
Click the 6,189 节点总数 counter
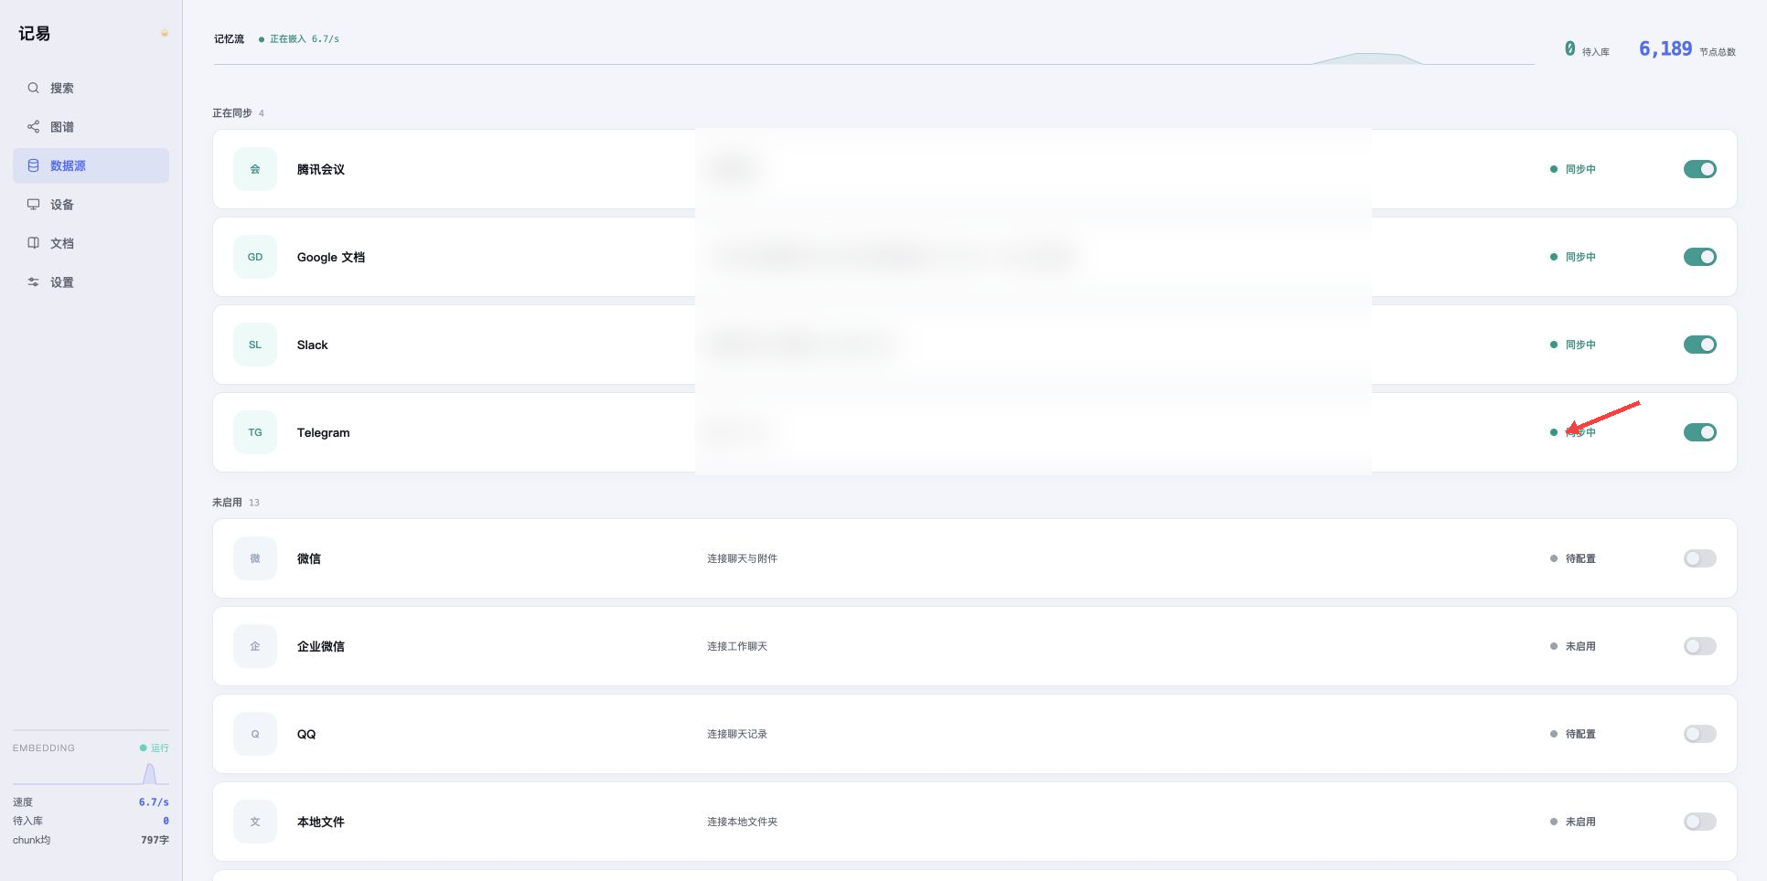[x=1687, y=49]
